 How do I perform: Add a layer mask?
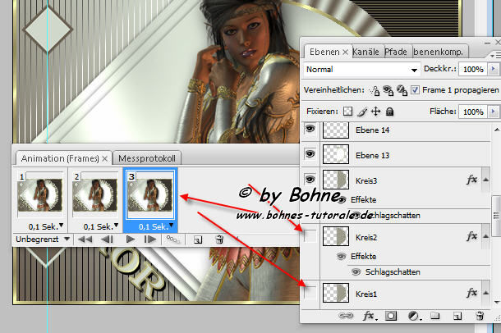pos(392,316)
